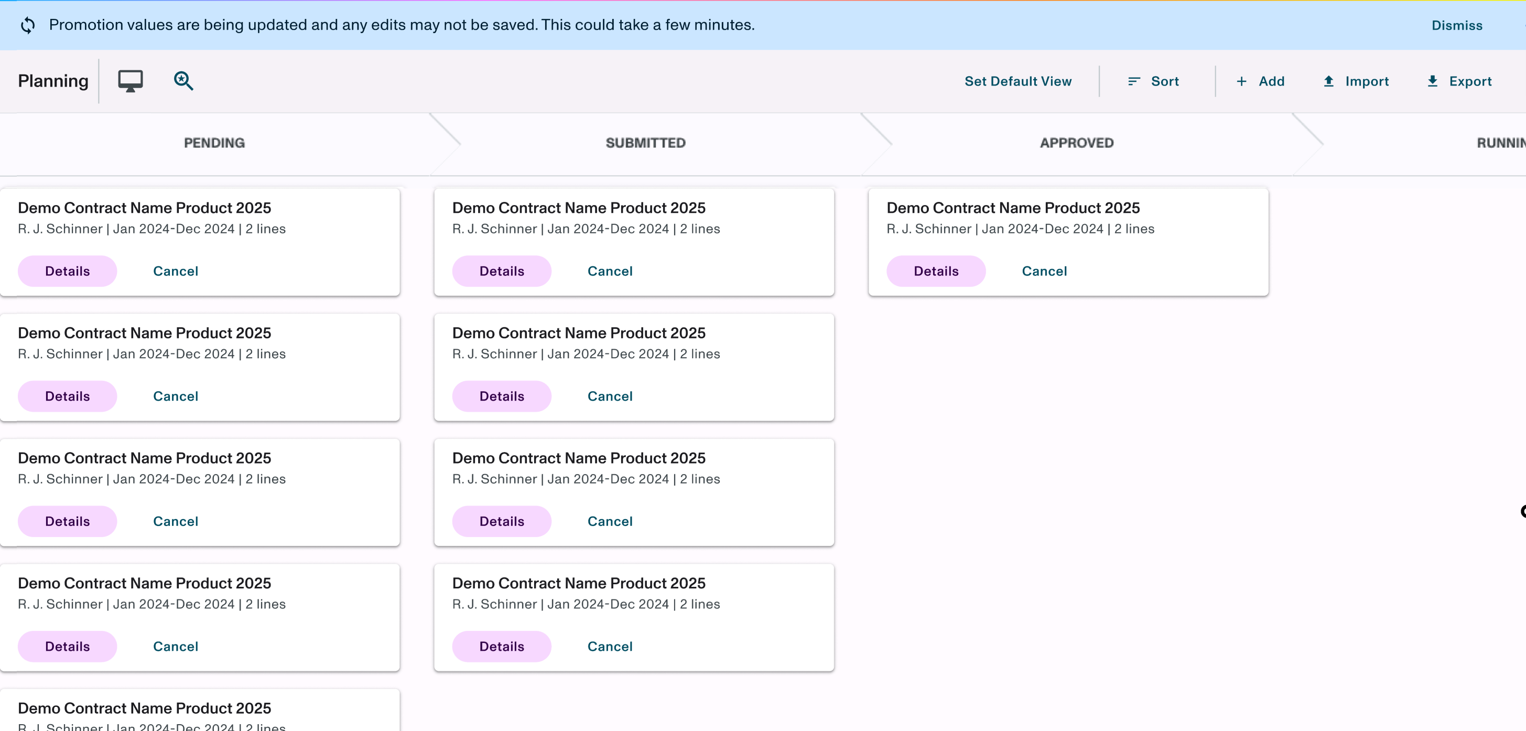This screenshot has width=1526, height=731.
Task: Dismiss the promotion update banner
Action: click(x=1457, y=26)
